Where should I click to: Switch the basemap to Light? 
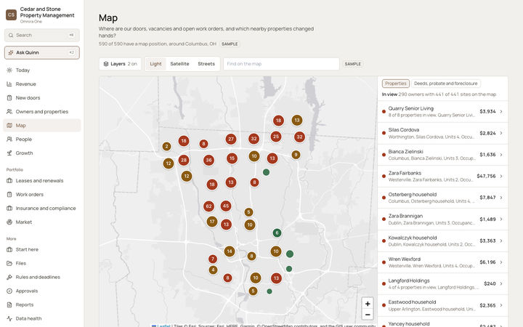(x=155, y=64)
